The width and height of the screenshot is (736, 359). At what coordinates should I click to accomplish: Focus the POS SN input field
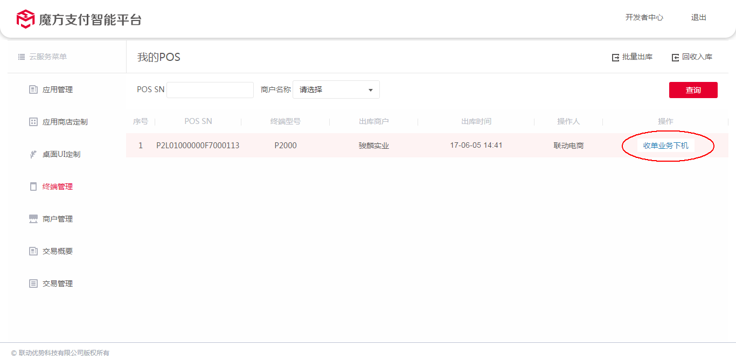(210, 90)
